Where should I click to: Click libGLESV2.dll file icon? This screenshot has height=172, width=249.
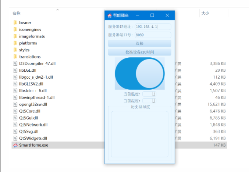click(x=15, y=84)
